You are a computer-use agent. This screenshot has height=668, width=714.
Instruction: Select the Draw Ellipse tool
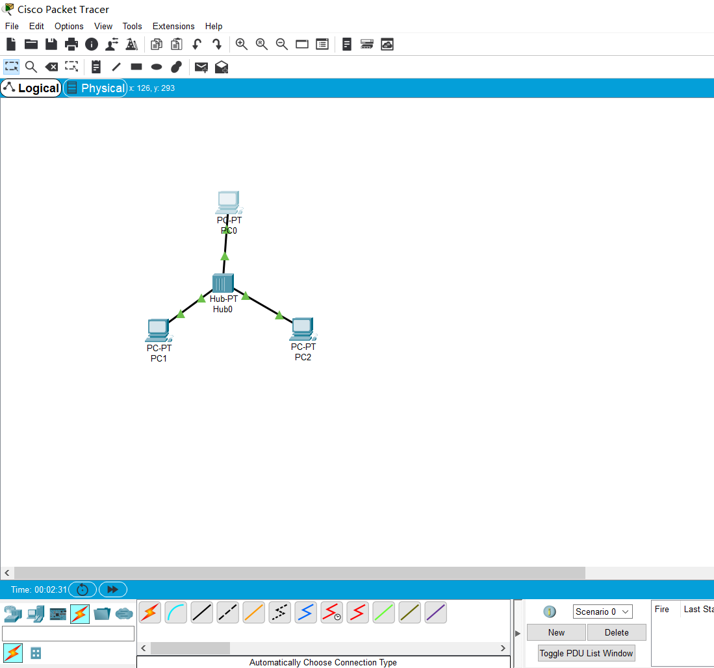click(156, 67)
